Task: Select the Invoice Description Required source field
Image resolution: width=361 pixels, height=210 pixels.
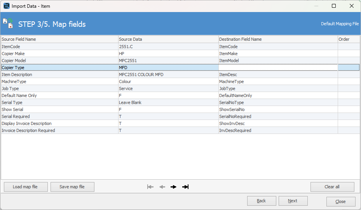Action: (x=59, y=131)
